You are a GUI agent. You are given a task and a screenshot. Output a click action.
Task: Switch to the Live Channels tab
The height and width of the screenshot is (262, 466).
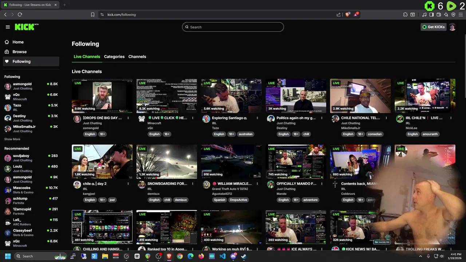[x=87, y=57]
